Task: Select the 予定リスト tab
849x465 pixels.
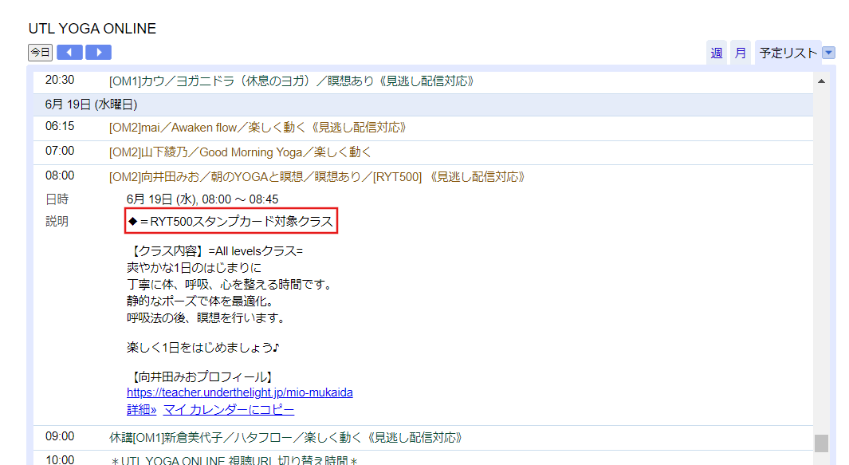Action: point(788,53)
